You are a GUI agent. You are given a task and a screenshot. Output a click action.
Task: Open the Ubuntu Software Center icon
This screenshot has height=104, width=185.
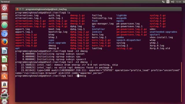[5, 76]
